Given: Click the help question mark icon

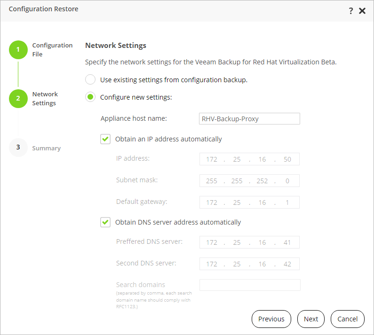Looking at the screenshot, I should coord(351,11).
